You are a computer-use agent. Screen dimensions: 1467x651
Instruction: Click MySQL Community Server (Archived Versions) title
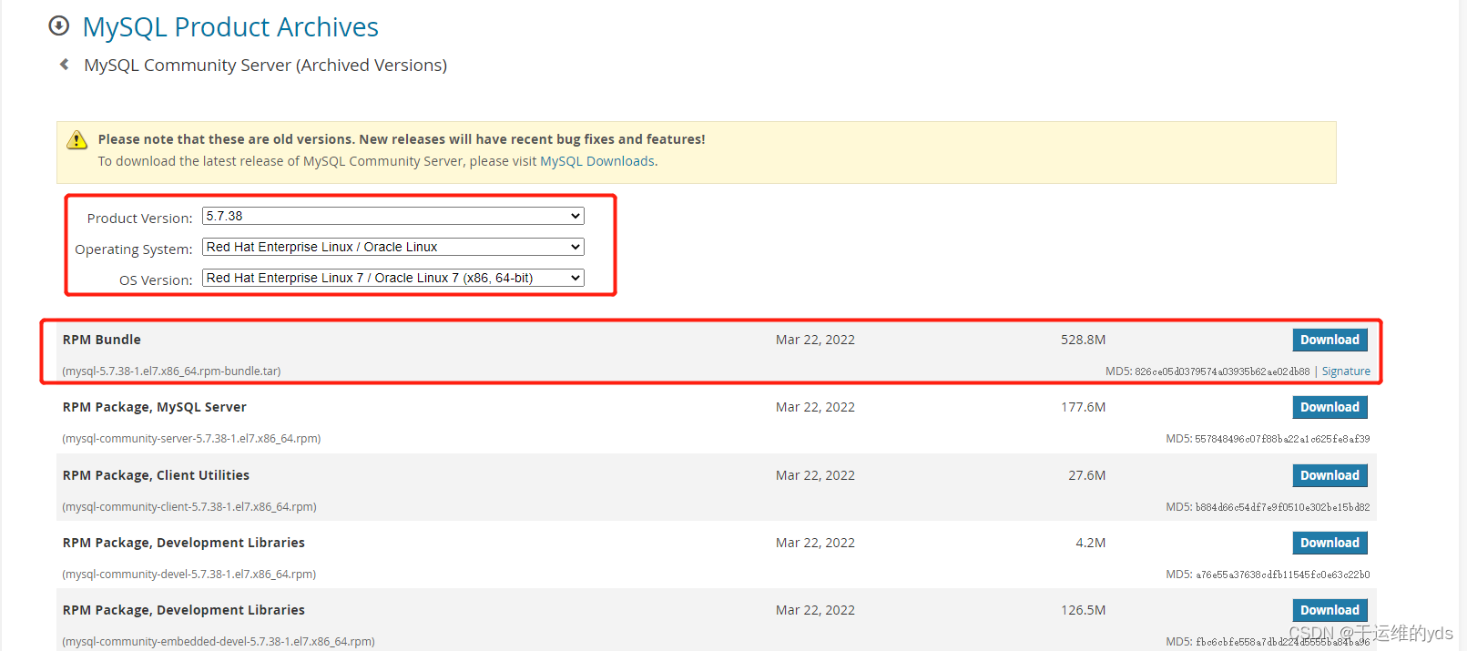pyautogui.click(x=266, y=66)
